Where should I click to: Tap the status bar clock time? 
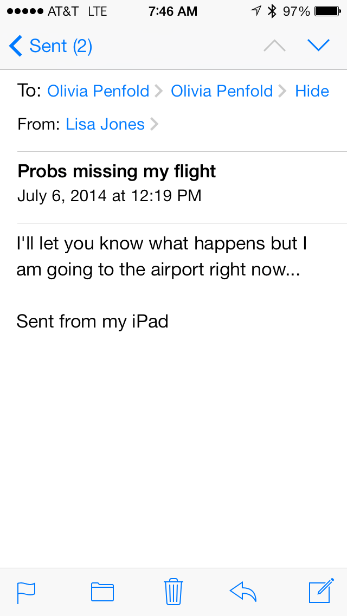click(173, 11)
